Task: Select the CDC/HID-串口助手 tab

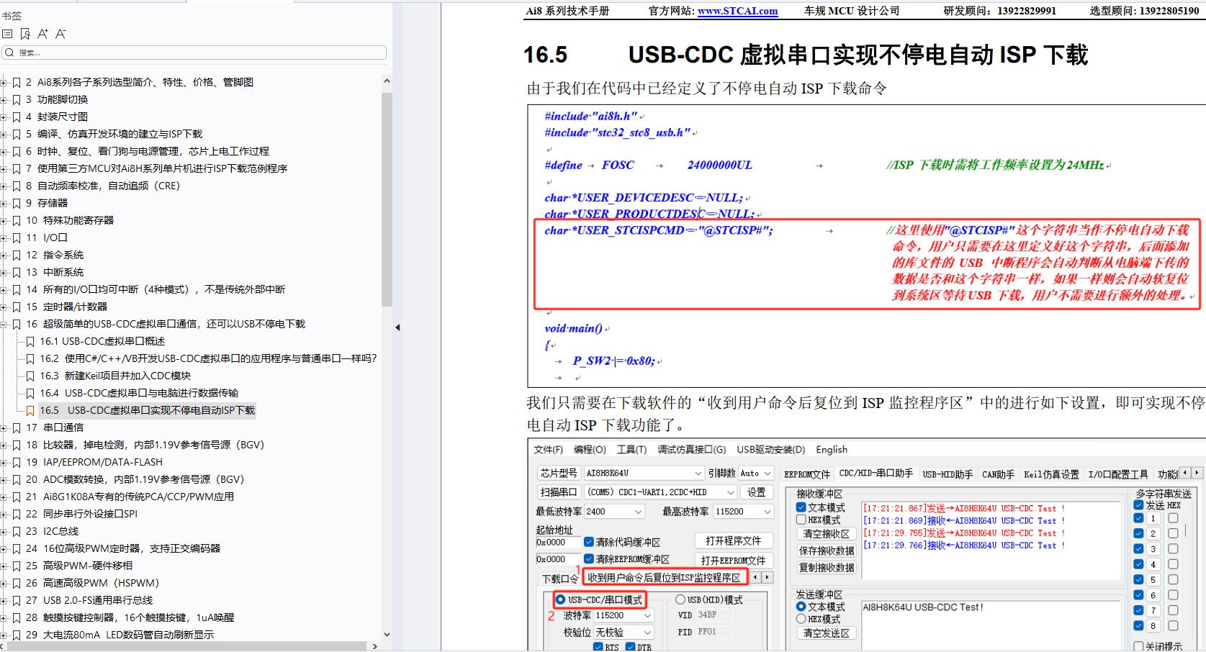Action: [876, 474]
